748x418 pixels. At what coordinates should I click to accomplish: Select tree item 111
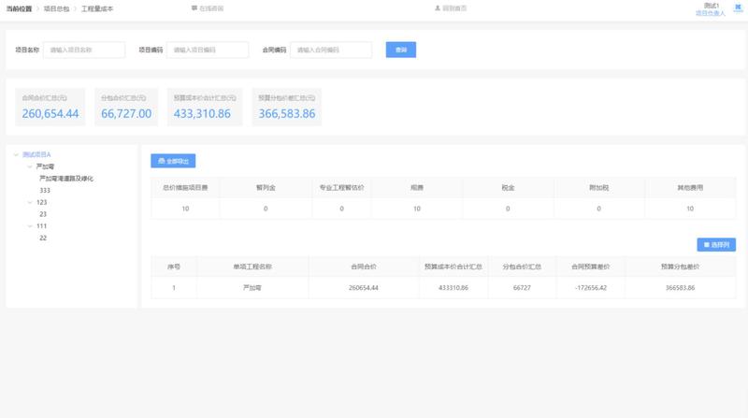click(x=41, y=226)
